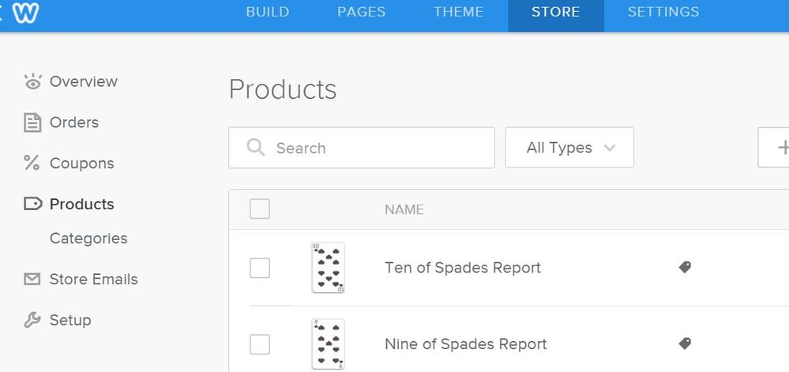Check the Ten of Spades Report checkbox
The width and height of the screenshot is (789, 372).
coord(260,268)
